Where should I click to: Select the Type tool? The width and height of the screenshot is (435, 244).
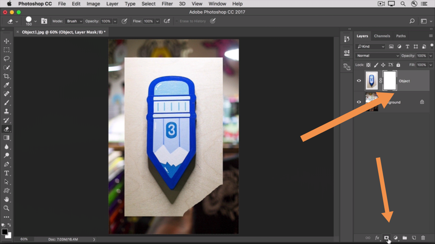[x=6, y=173]
